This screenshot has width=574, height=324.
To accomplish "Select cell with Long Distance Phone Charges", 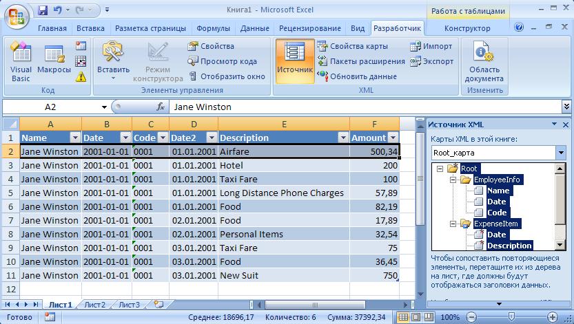I will 284,193.
